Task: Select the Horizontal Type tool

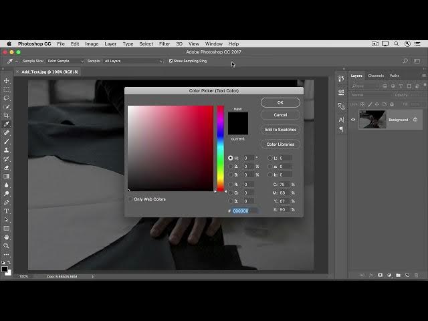Action: [x=7, y=211]
